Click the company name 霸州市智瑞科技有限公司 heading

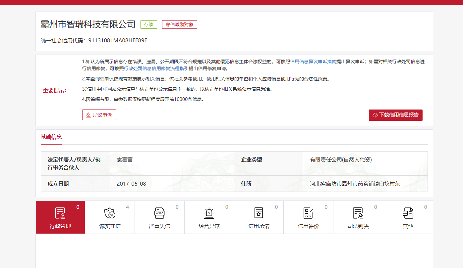coord(88,24)
